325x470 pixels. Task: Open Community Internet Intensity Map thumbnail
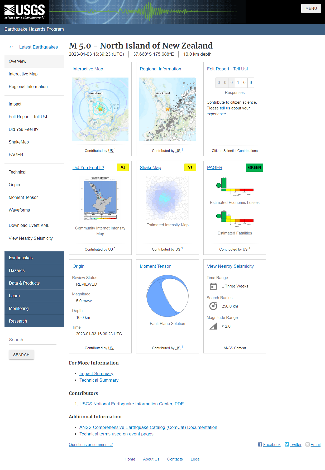(100, 198)
